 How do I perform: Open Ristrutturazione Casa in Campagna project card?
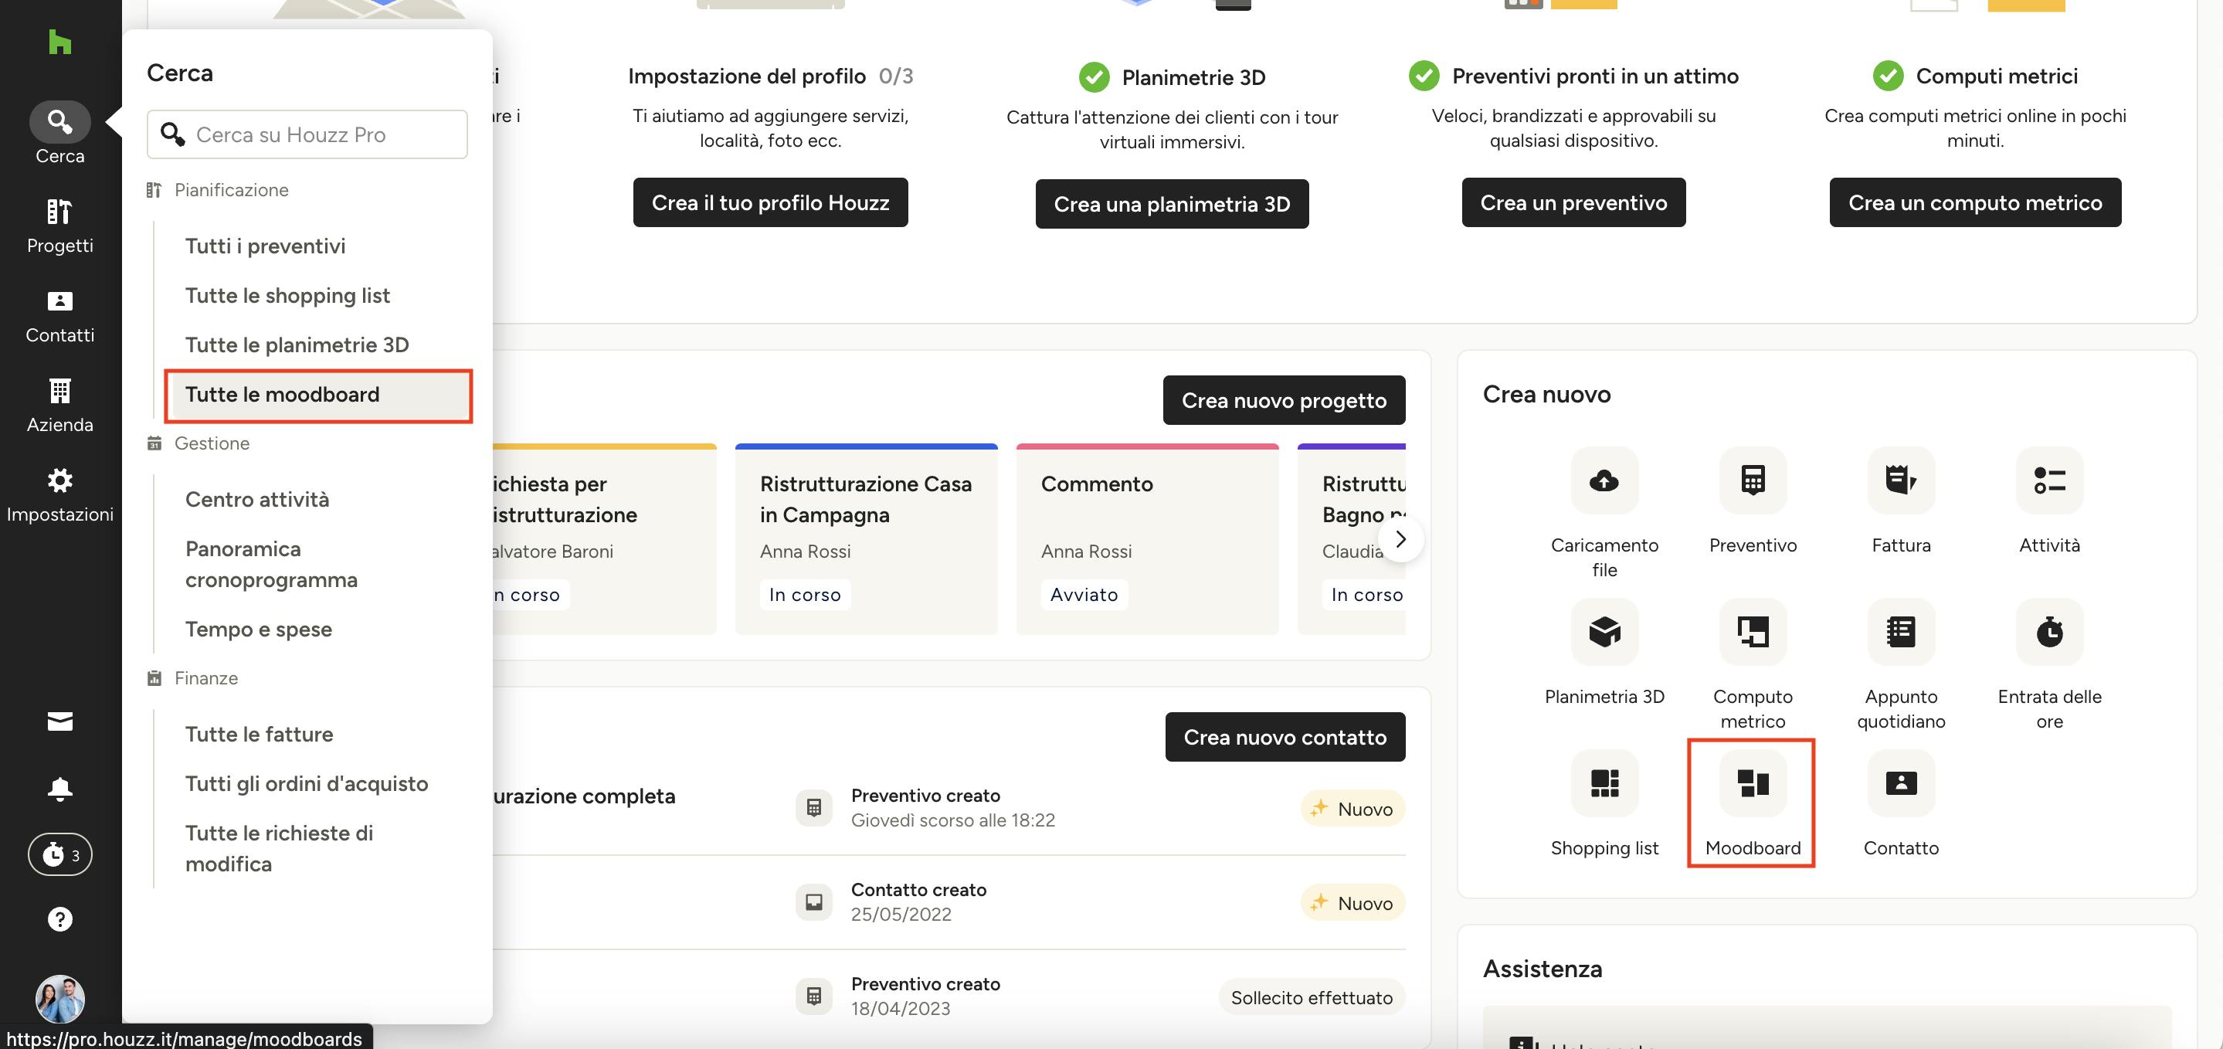866,538
